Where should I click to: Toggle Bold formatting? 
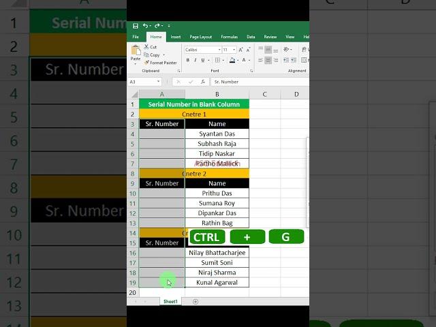pyautogui.click(x=187, y=61)
